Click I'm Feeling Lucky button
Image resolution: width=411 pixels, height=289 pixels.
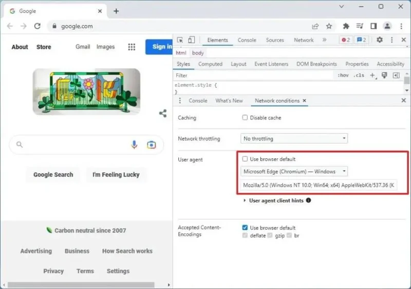click(116, 174)
